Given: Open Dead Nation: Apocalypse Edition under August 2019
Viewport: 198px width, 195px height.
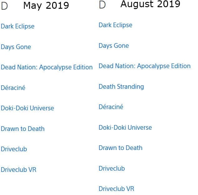Looking at the screenshot, I should point(144,66).
